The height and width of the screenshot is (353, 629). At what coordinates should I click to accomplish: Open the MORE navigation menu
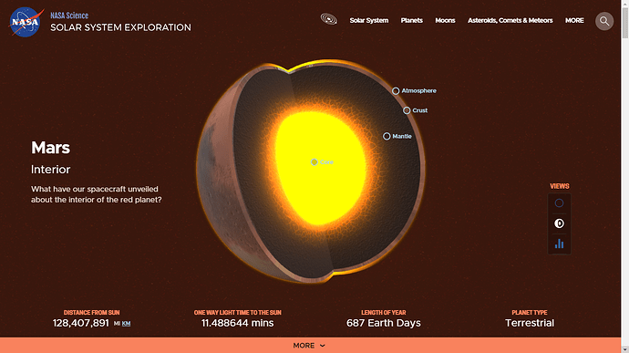tap(574, 20)
